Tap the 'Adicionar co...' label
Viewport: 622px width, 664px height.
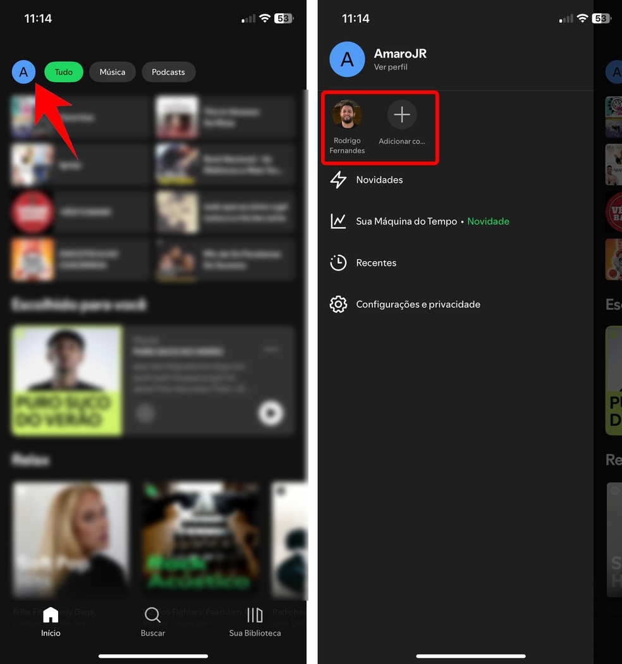402,142
